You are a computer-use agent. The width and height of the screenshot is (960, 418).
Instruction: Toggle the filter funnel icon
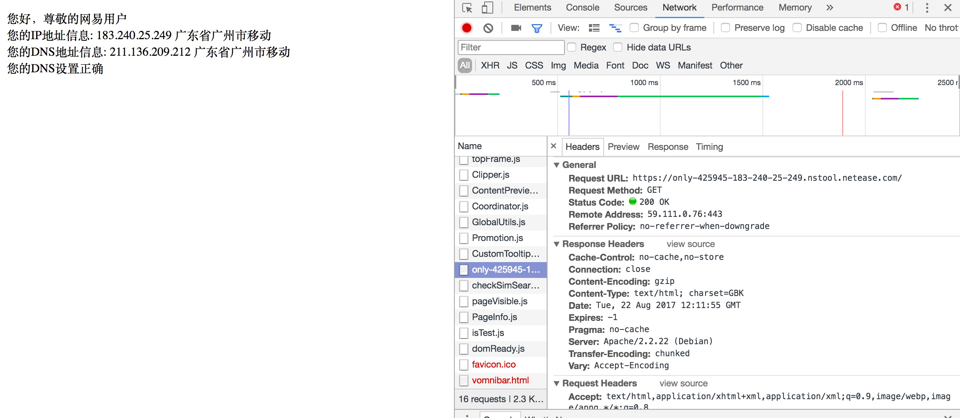tap(537, 28)
